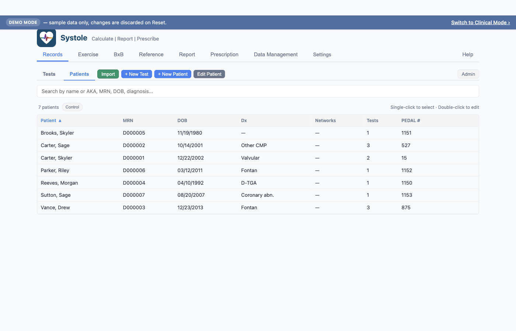Click the green Import button
This screenshot has height=331, width=516.
(x=108, y=74)
